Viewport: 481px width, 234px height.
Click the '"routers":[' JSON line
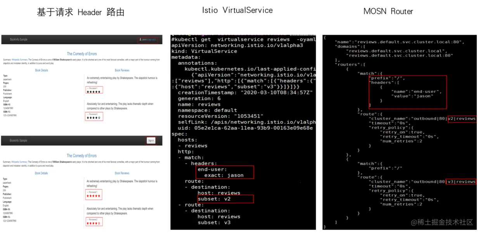350,64
